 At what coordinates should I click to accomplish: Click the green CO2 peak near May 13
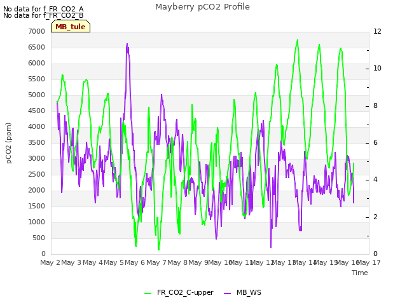[x=298, y=40]
